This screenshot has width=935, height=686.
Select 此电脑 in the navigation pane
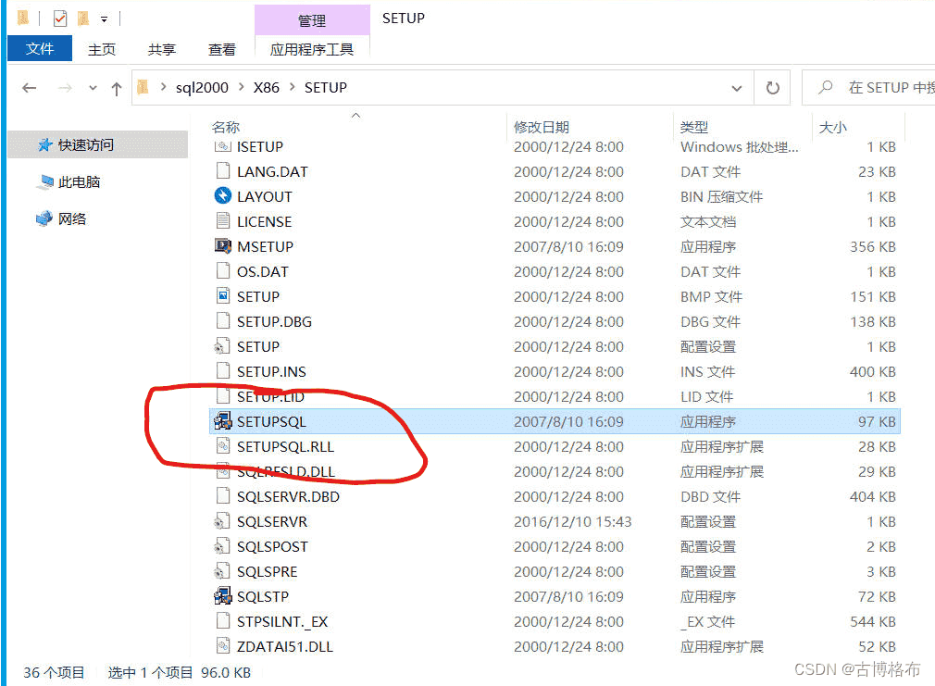(x=79, y=182)
